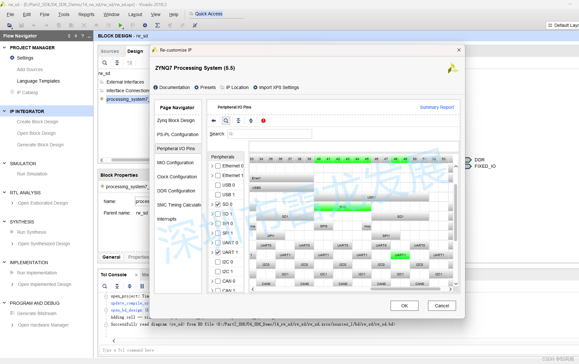Click the peripheral Search input field
Viewport: 579px width, 364px height.
(269, 134)
